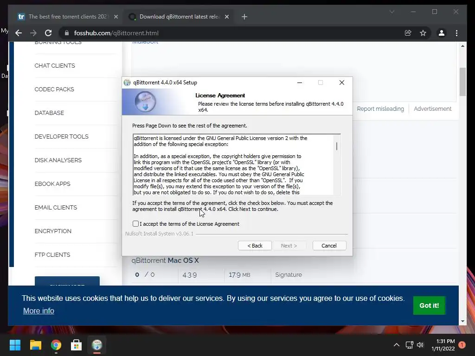Image resolution: width=475 pixels, height=356 pixels.
Task: Dismiss cookies with Got it! button
Action: [x=429, y=305]
